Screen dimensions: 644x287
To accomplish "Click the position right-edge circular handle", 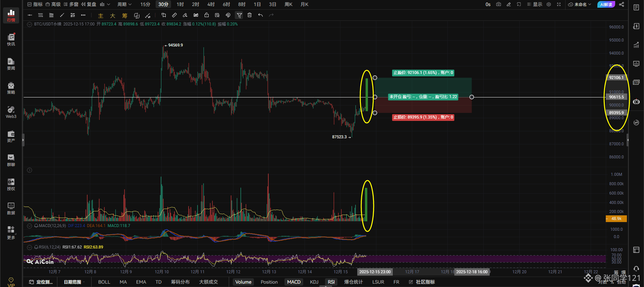I will click(x=472, y=97).
